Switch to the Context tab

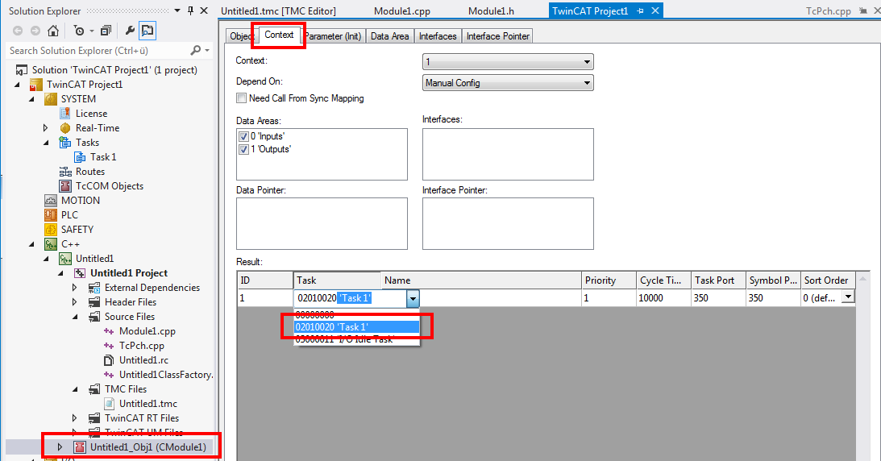pyautogui.click(x=279, y=35)
